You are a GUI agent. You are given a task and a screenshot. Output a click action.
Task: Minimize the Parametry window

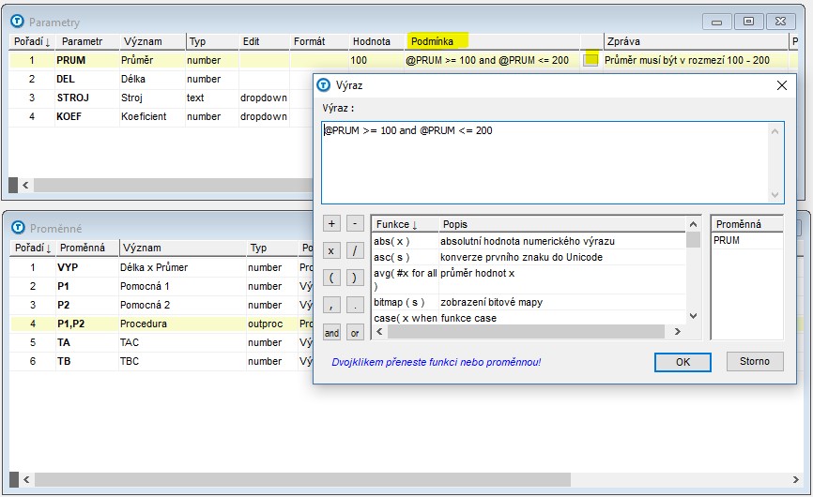pyautogui.click(x=717, y=22)
